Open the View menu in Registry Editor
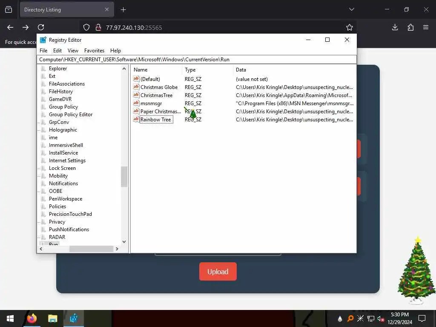This screenshot has height=327, width=436. (73, 51)
